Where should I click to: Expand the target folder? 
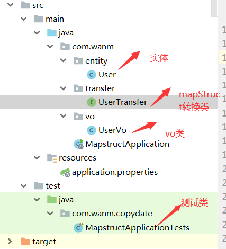point(10,242)
